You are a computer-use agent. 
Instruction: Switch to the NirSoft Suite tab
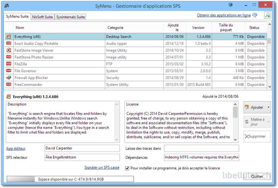[43, 17]
